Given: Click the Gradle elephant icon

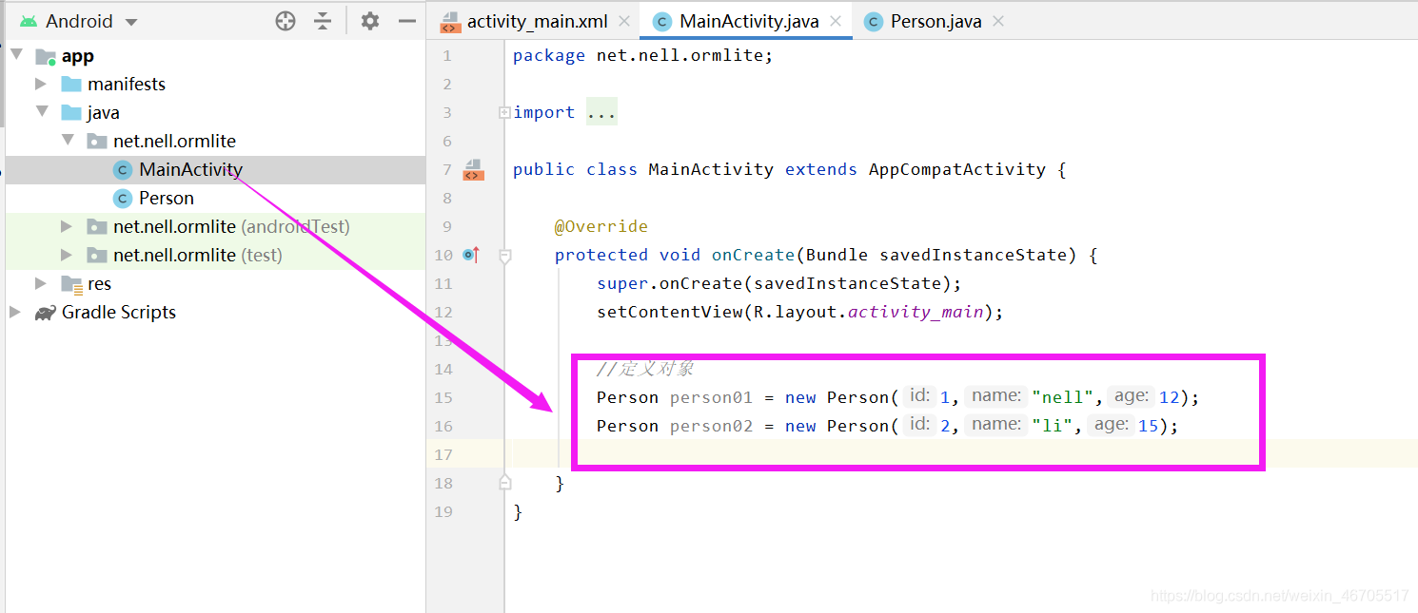Looking at the screenshot, I should click(x=45, y=312).
